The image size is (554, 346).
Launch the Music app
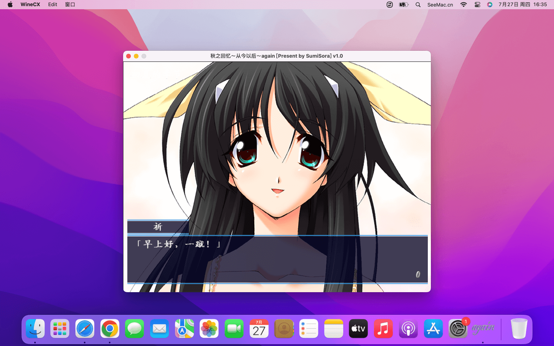383,329
